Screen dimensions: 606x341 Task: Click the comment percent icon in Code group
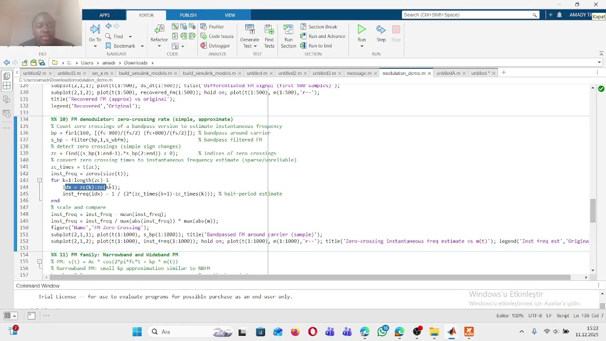(x=175, y=27)
